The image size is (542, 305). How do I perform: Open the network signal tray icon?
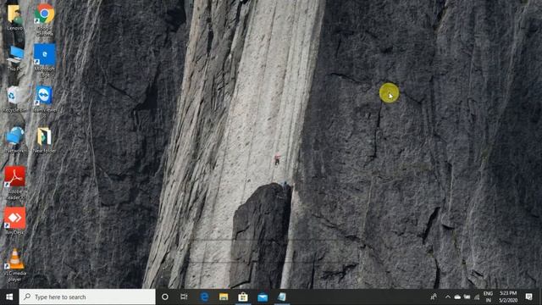477,297
